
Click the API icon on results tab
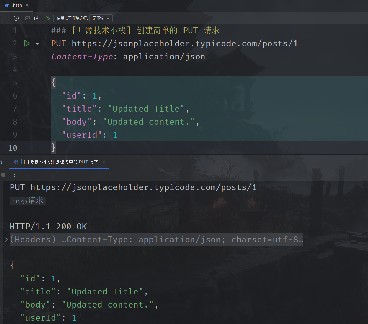[16, 162]
